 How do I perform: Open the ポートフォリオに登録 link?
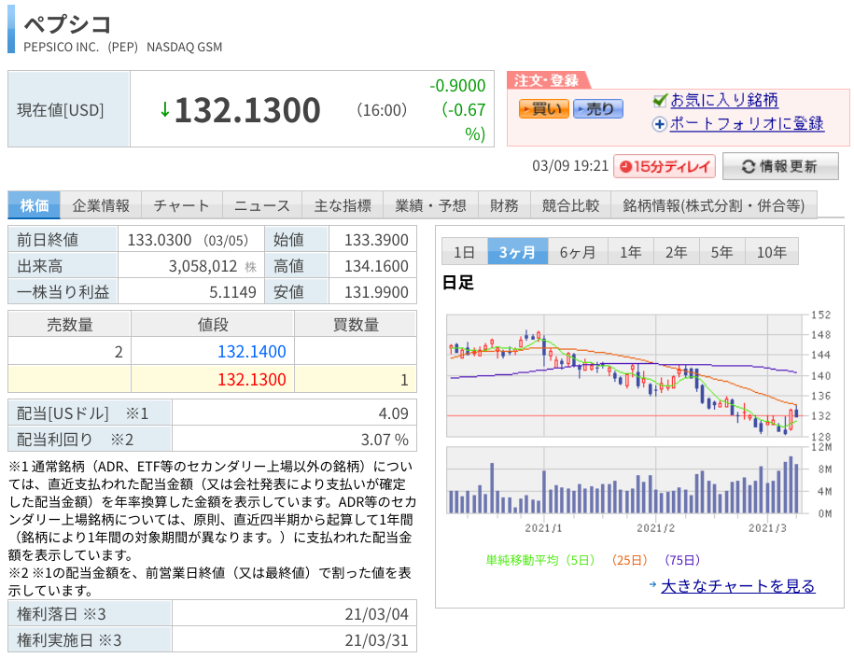(x=746, y=123)
